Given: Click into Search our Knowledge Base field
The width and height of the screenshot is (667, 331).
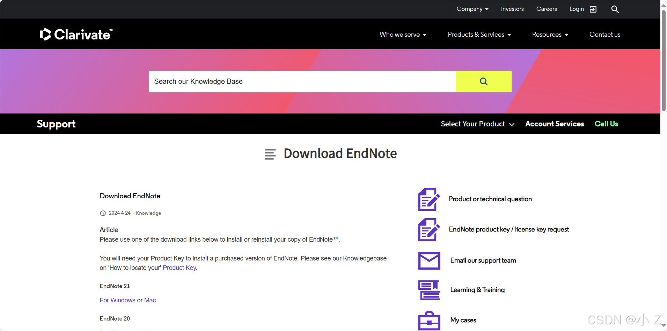Looking at the screenshot, I should point(302,82).
